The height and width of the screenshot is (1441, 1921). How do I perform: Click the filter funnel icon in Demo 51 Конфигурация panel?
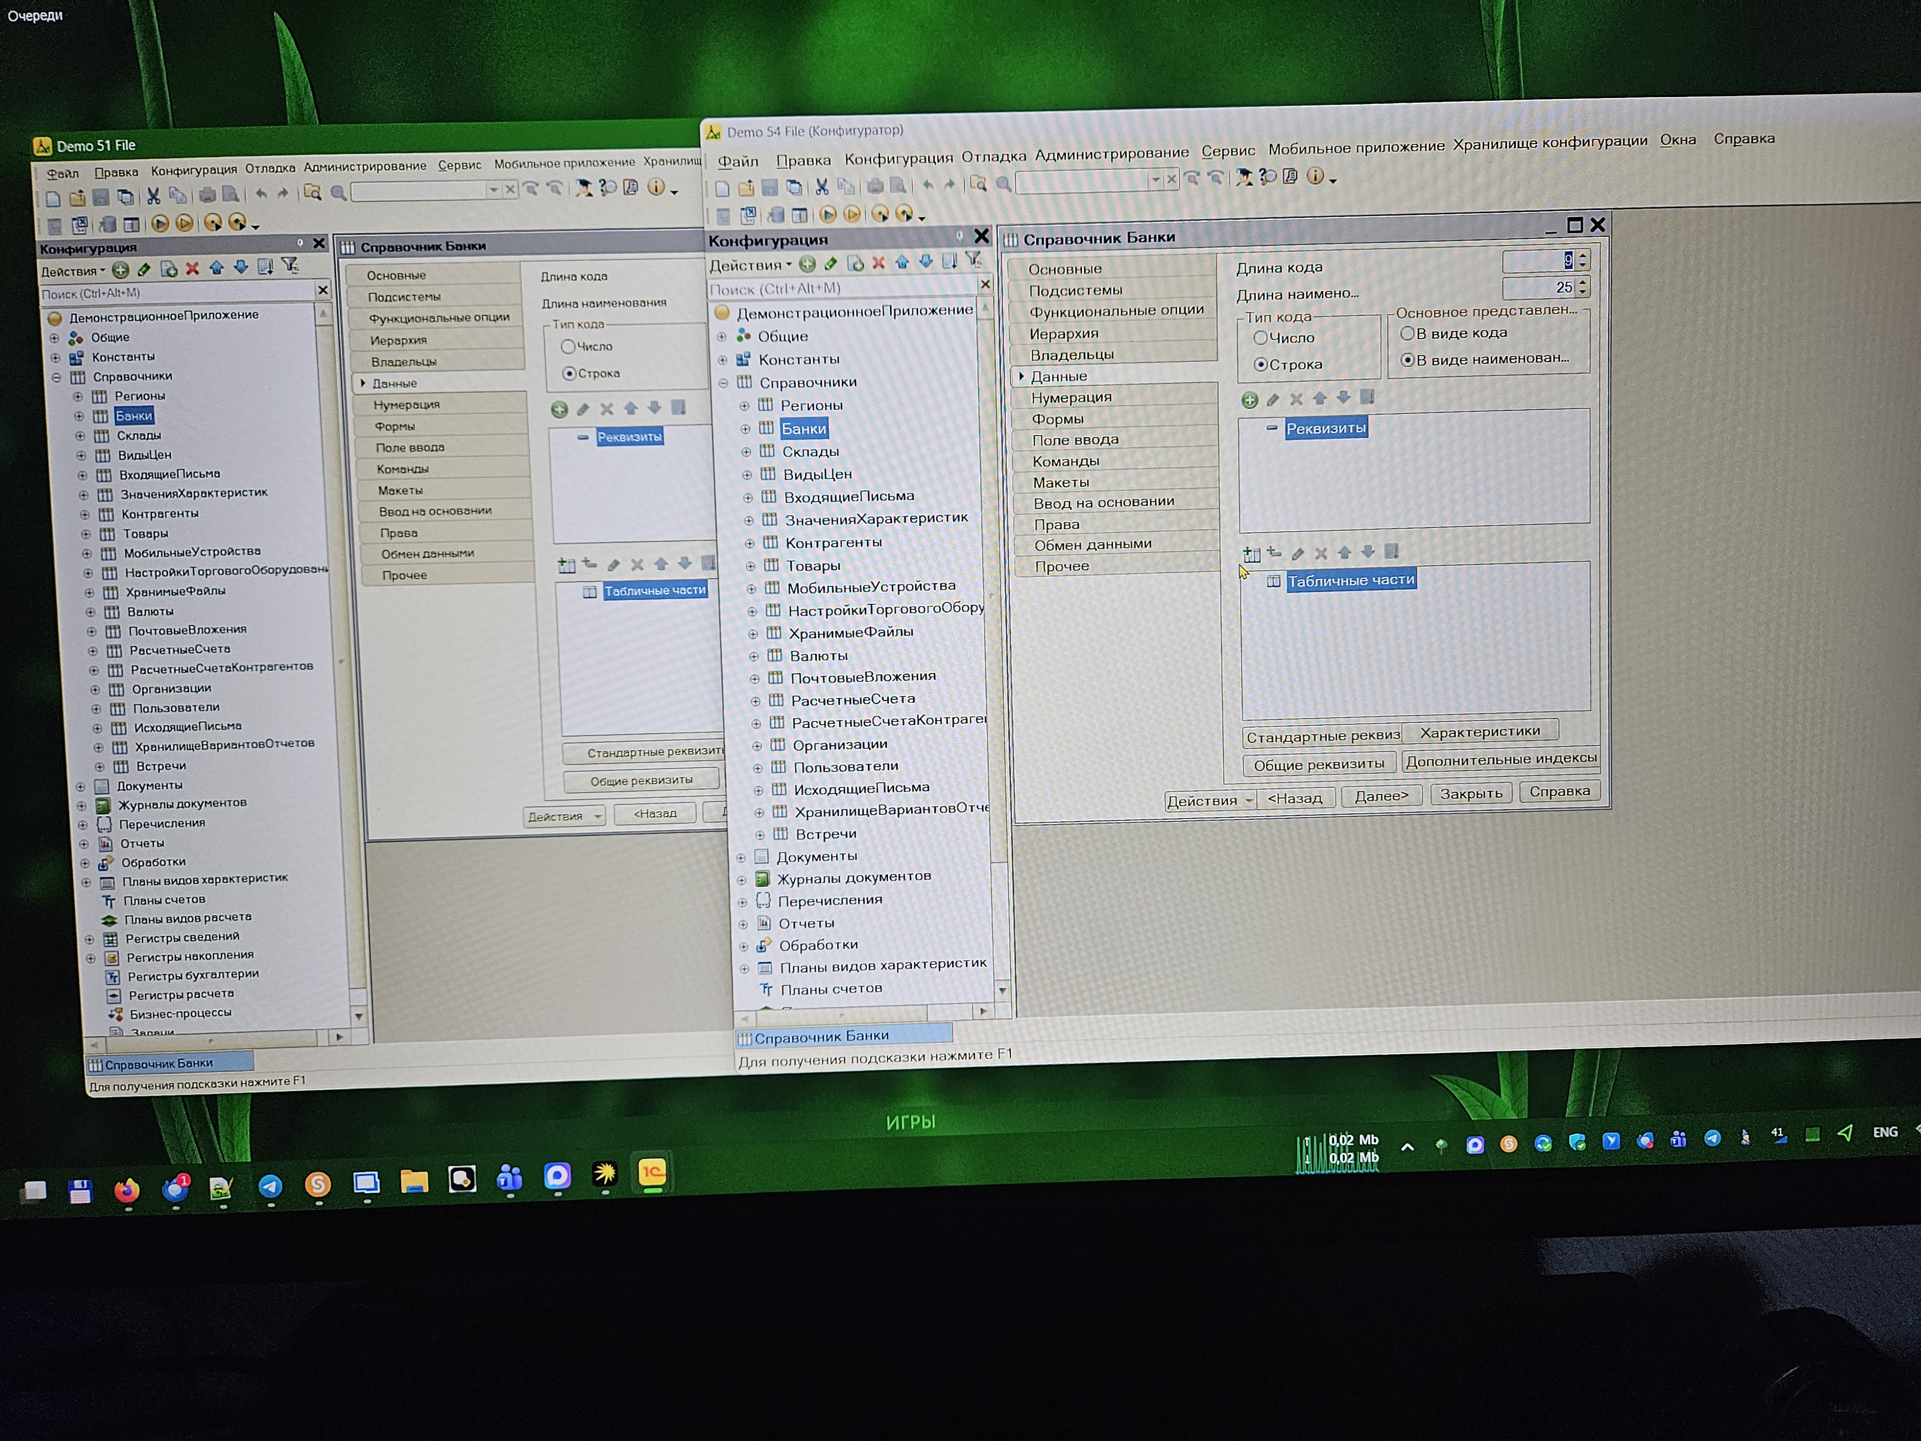pyautogui.click(x=290, y=266)
